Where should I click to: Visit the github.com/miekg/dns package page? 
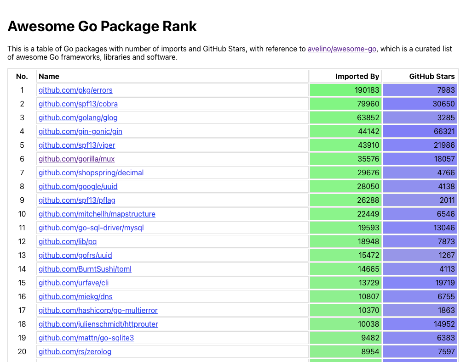[75, 296]
